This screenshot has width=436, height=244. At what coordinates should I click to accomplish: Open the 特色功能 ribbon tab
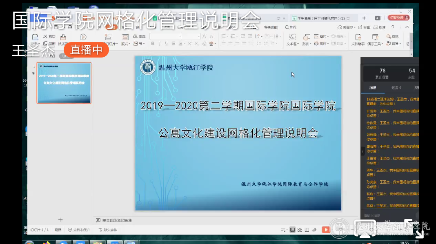(x=271, y=27)
